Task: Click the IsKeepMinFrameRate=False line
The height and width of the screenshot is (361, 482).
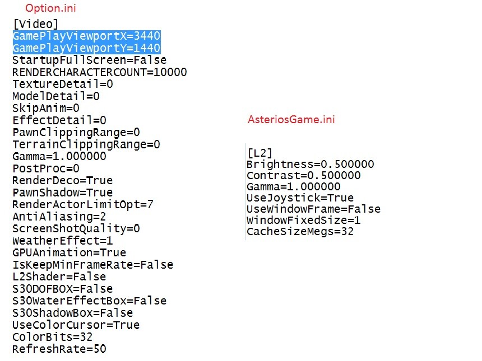Action: click(x=92, y=265)
